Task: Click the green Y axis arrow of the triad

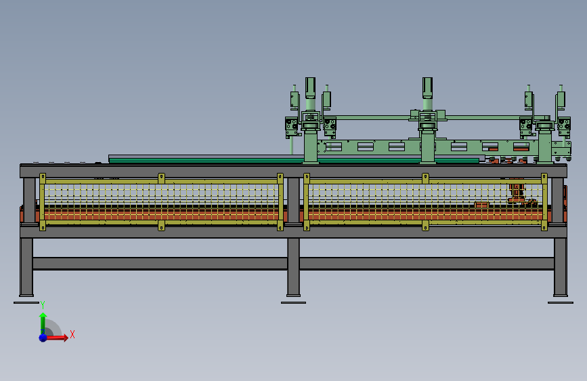Action: click(43, 323)
